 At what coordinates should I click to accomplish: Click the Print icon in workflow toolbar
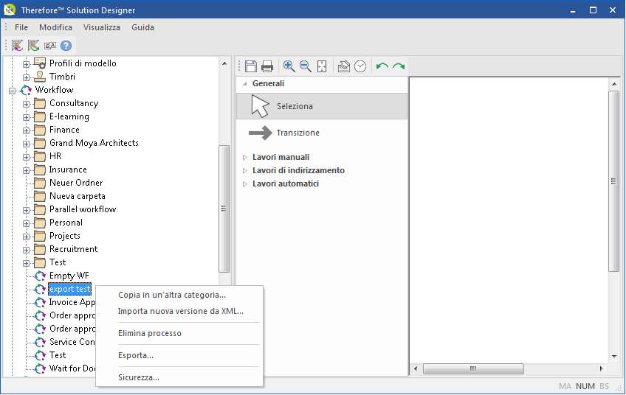coord(267,66)
